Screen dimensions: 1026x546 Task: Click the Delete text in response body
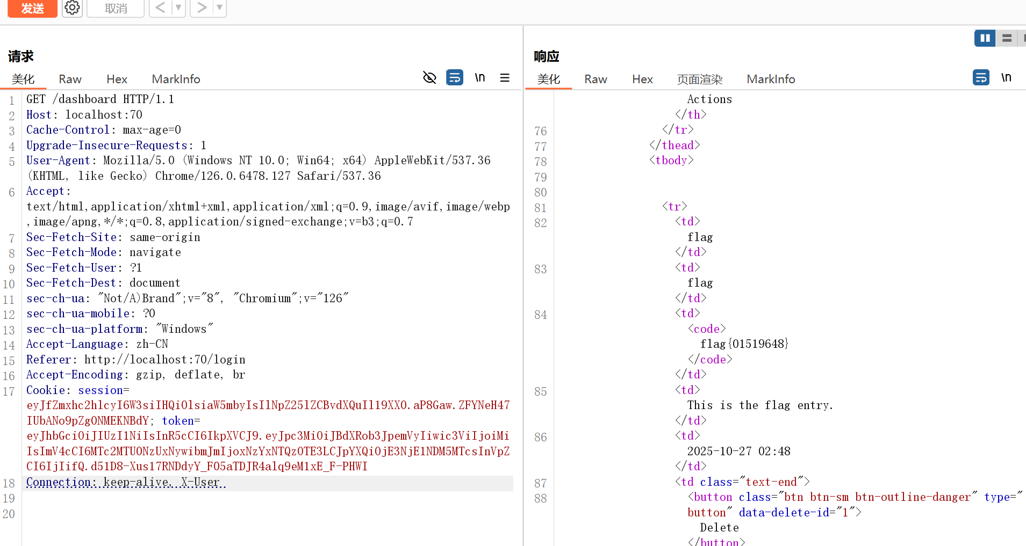[719, 528]
